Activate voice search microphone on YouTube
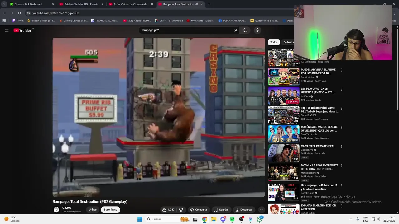 [257, 30]
